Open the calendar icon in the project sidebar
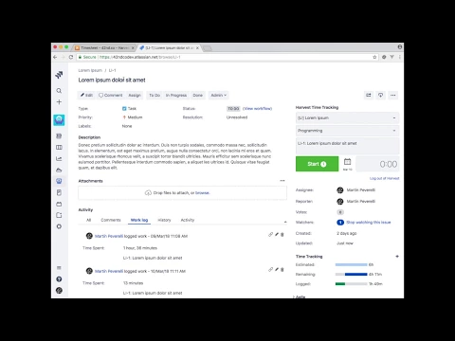This screenshot has width=455, height=341. [59, 204]
